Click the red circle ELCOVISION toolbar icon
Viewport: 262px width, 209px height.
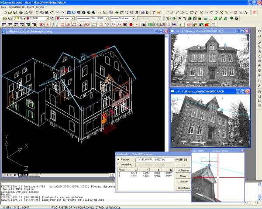[x=131, y=24]
